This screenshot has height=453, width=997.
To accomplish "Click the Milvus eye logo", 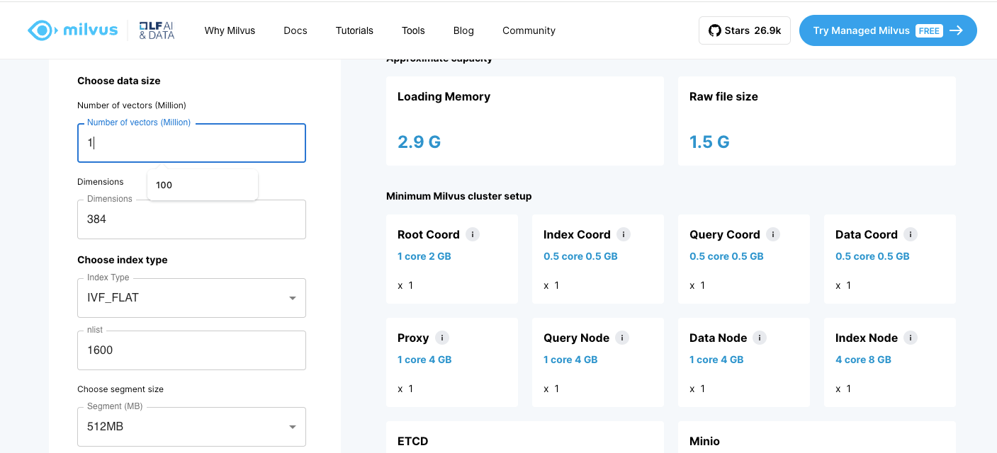I will (41, 30).
